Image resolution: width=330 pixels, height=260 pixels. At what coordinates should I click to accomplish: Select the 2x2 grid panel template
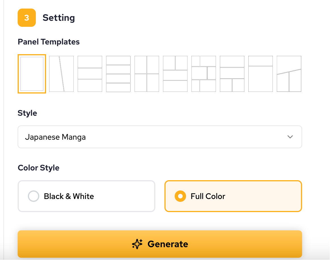point(147,74)
